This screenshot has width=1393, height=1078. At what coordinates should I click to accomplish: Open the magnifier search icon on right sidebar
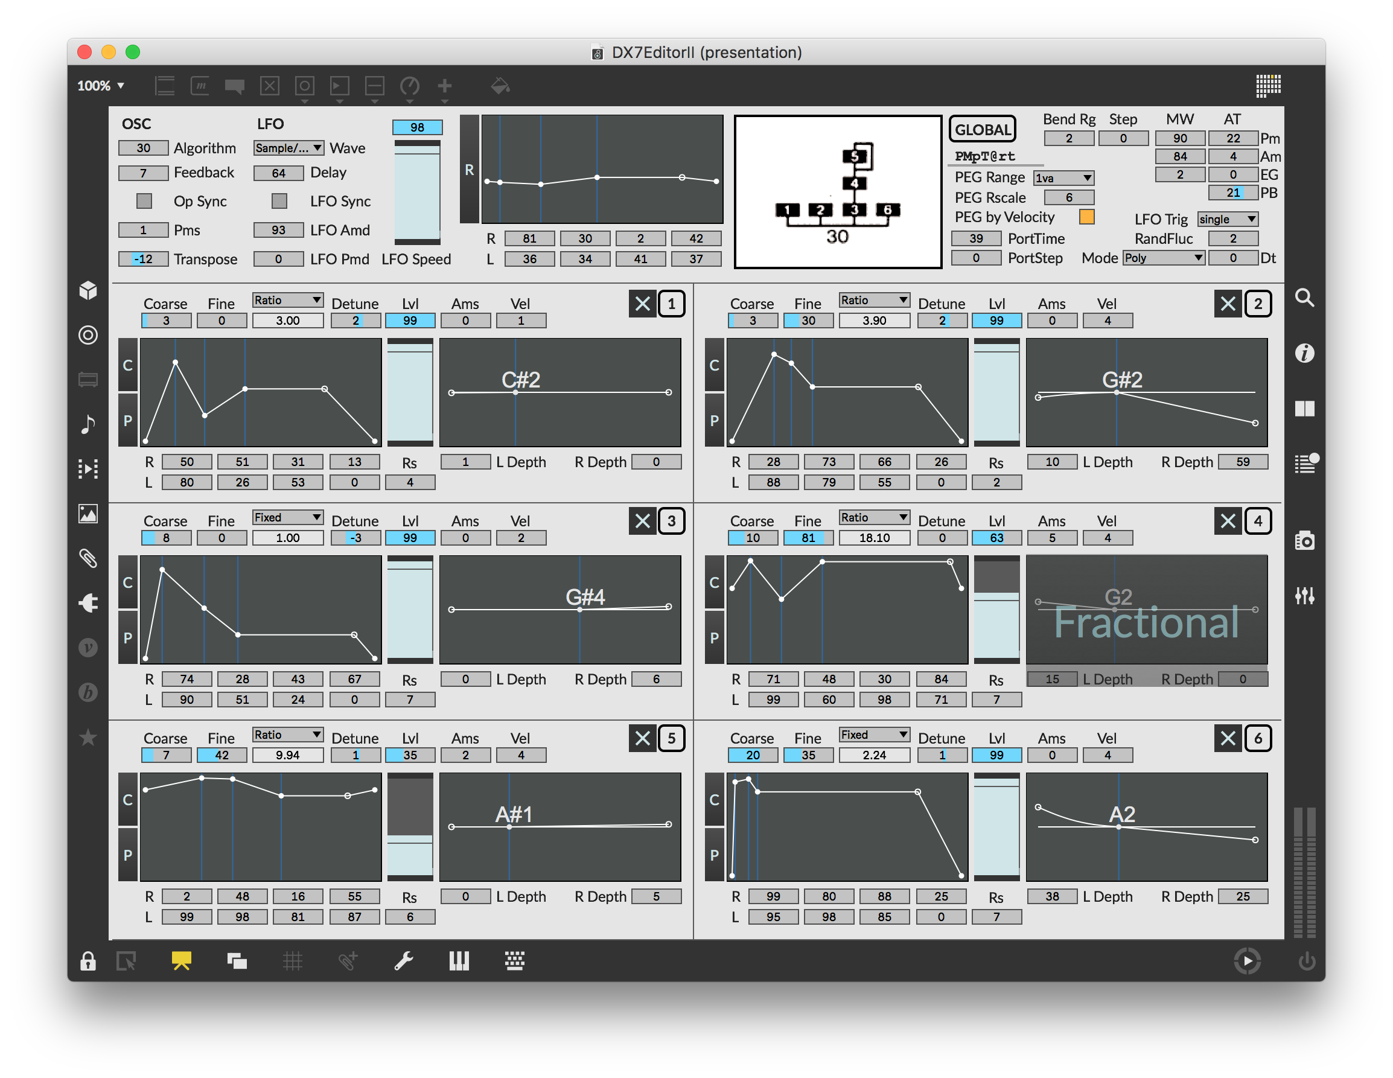pos(1304,297)
